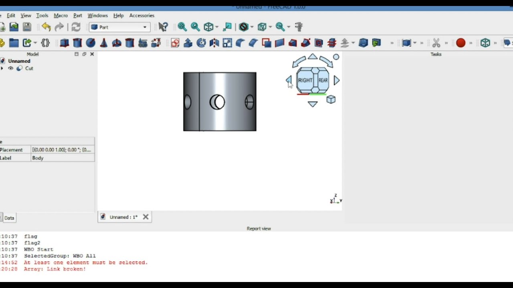Open export/link actions dropdown arrow

(35, 43)
